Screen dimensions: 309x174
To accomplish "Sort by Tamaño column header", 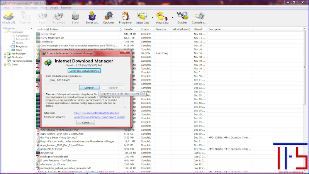I will [131, 29].
